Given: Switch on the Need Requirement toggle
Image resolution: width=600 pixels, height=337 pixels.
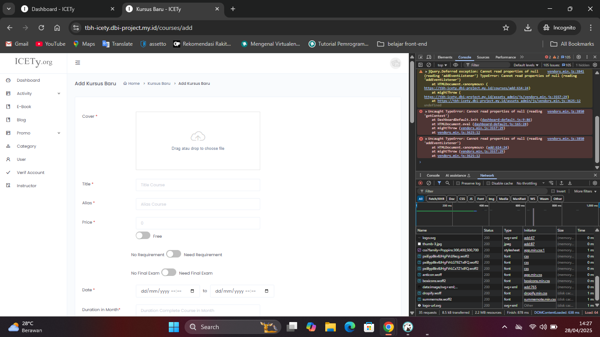Looking at the screenshot, I should point(174,254).
